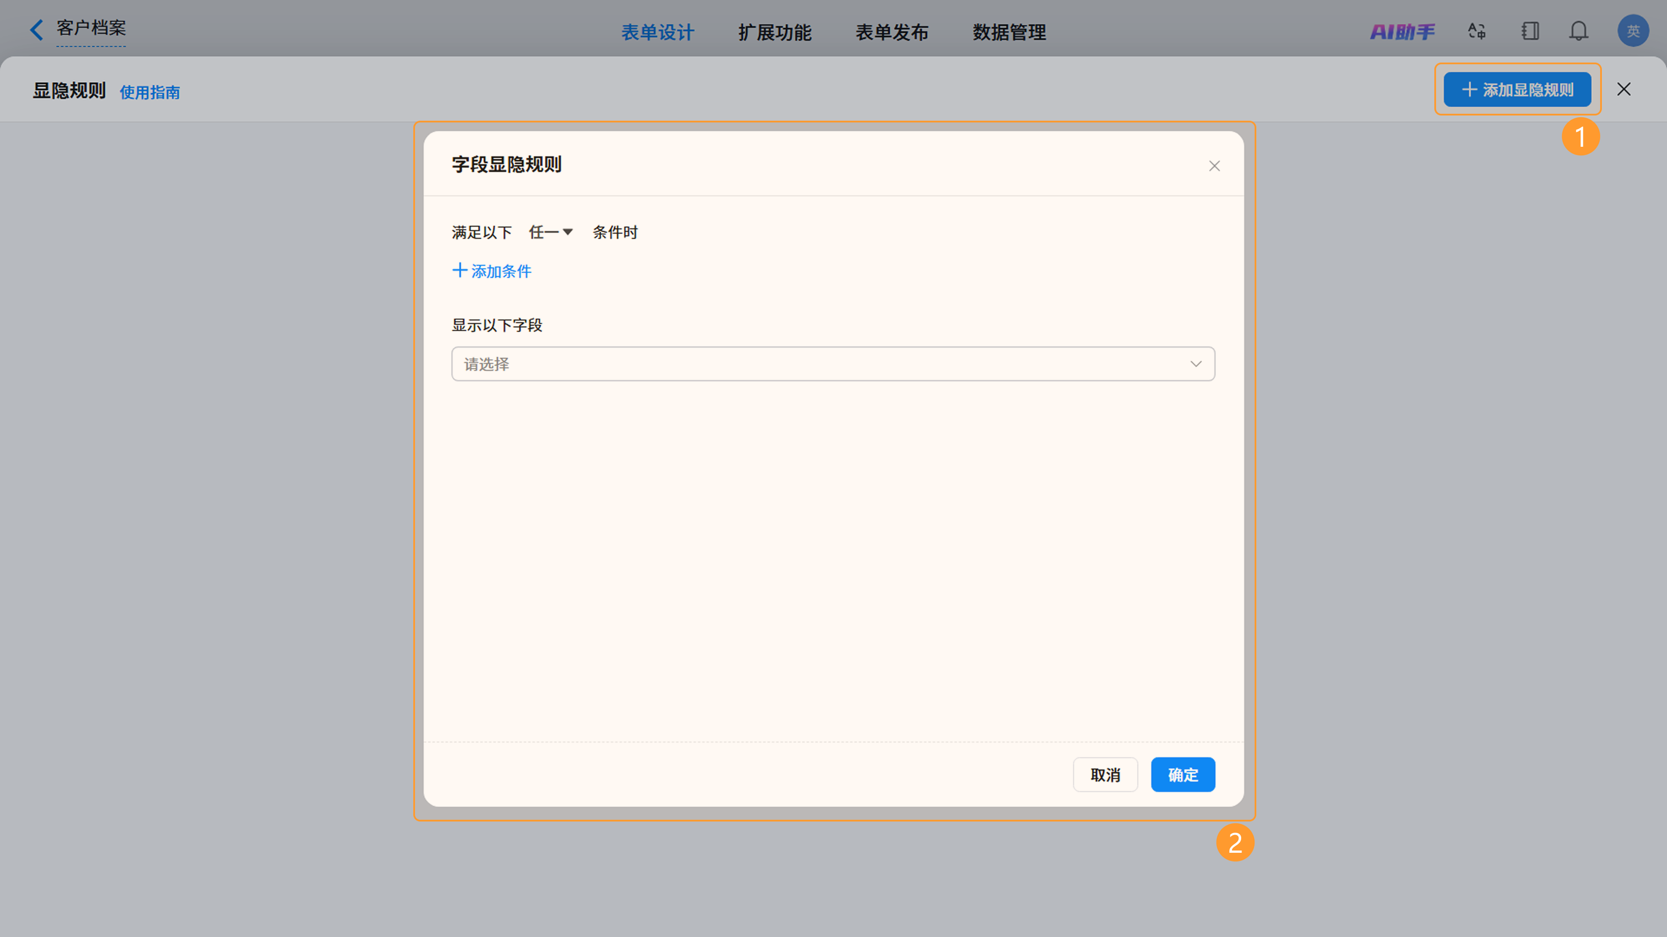Open the user avatar menu

[1633, 31]
